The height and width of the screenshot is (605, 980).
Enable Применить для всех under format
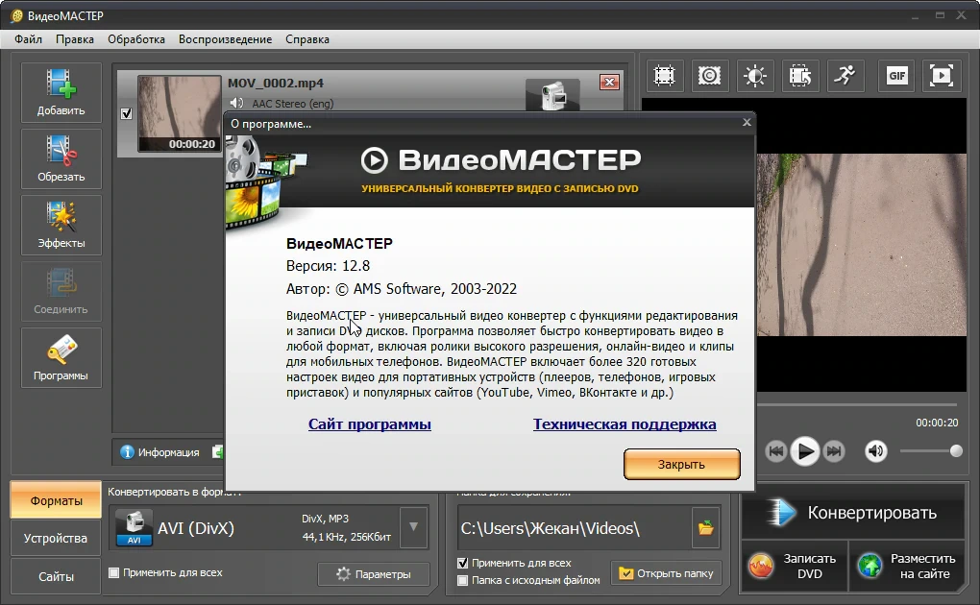click(x=113, y=572)
